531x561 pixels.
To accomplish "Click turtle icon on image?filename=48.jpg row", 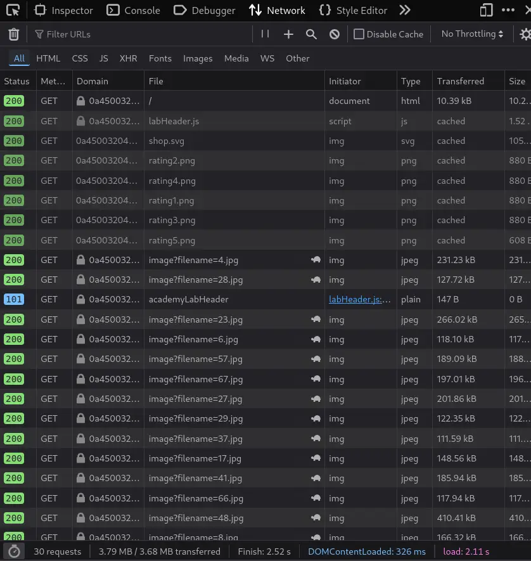I will [x=316, y=517].
